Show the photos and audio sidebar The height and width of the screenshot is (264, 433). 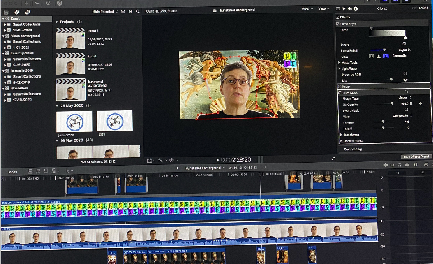(17, 12)
